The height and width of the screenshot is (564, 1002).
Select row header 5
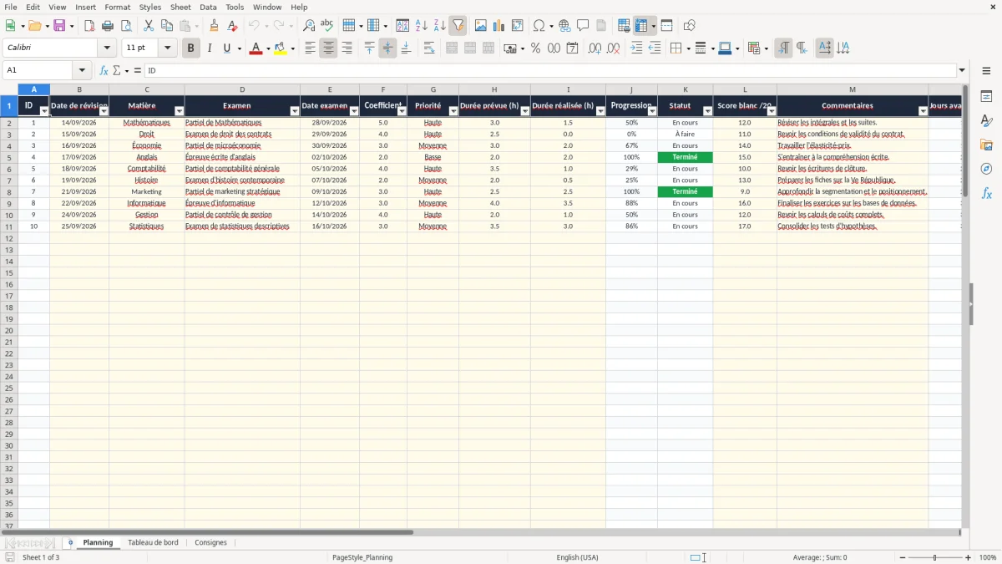(x=9, y=157)
